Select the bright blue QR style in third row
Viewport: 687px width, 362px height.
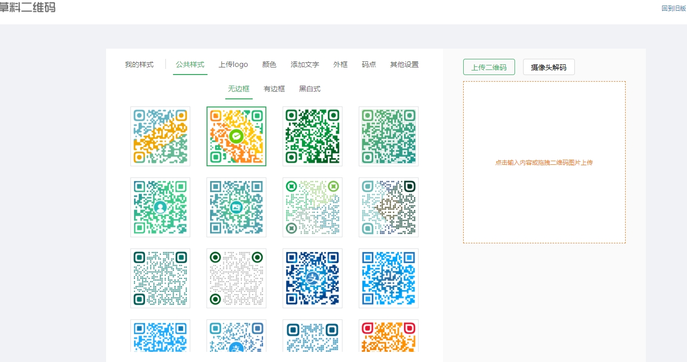point(389,278)
